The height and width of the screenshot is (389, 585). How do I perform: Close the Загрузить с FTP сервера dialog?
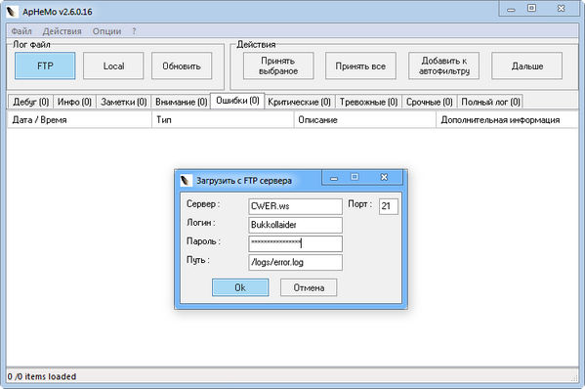384,177
